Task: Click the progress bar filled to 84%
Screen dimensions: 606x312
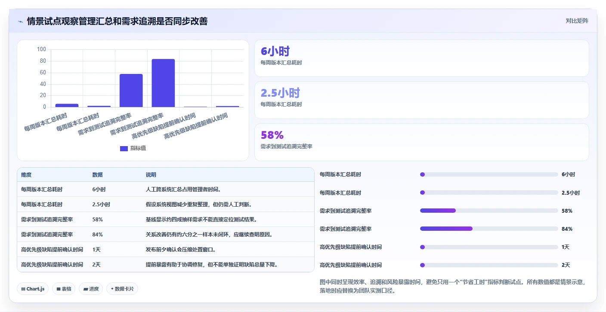Action: click(x=489, y=229)
